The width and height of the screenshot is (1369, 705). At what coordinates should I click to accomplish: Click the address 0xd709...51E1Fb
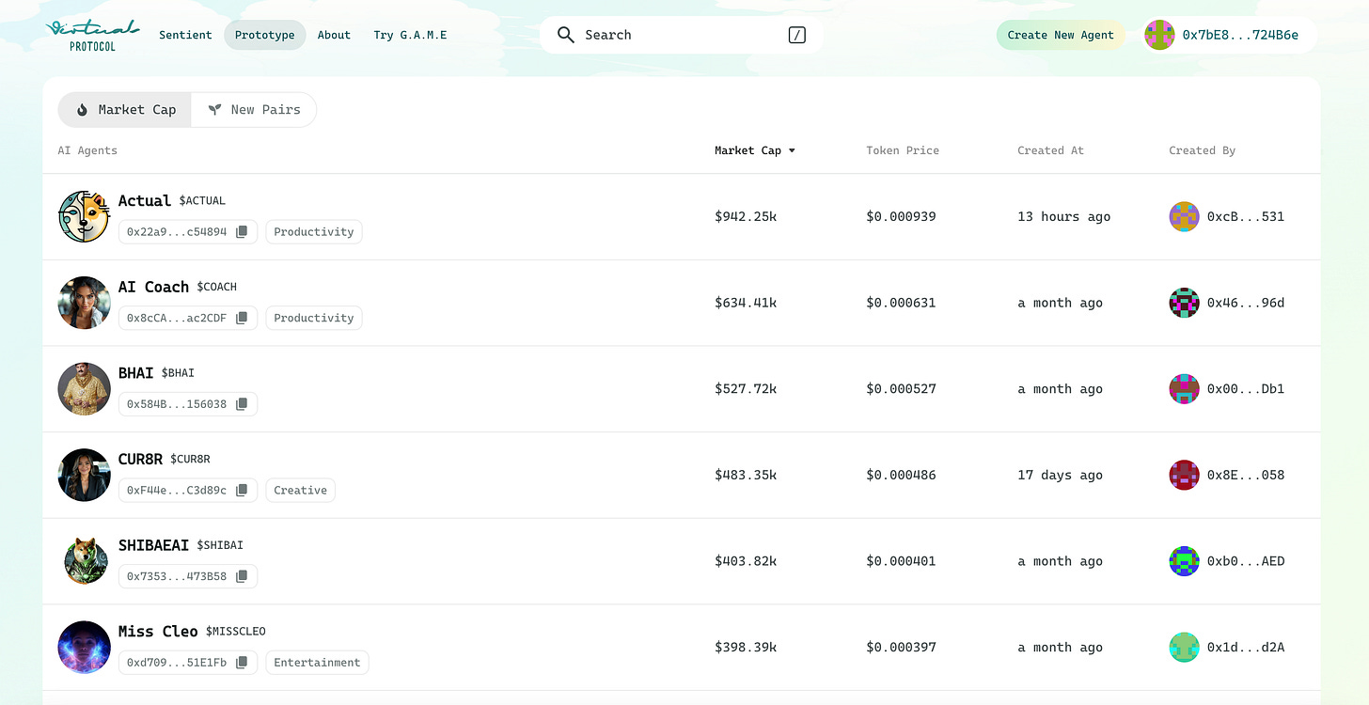[x=177, y=663]
